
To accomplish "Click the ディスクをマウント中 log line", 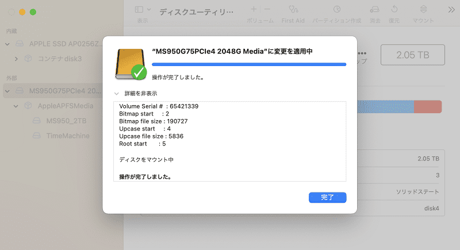I will pyautogui.click(x=146, y=160).
